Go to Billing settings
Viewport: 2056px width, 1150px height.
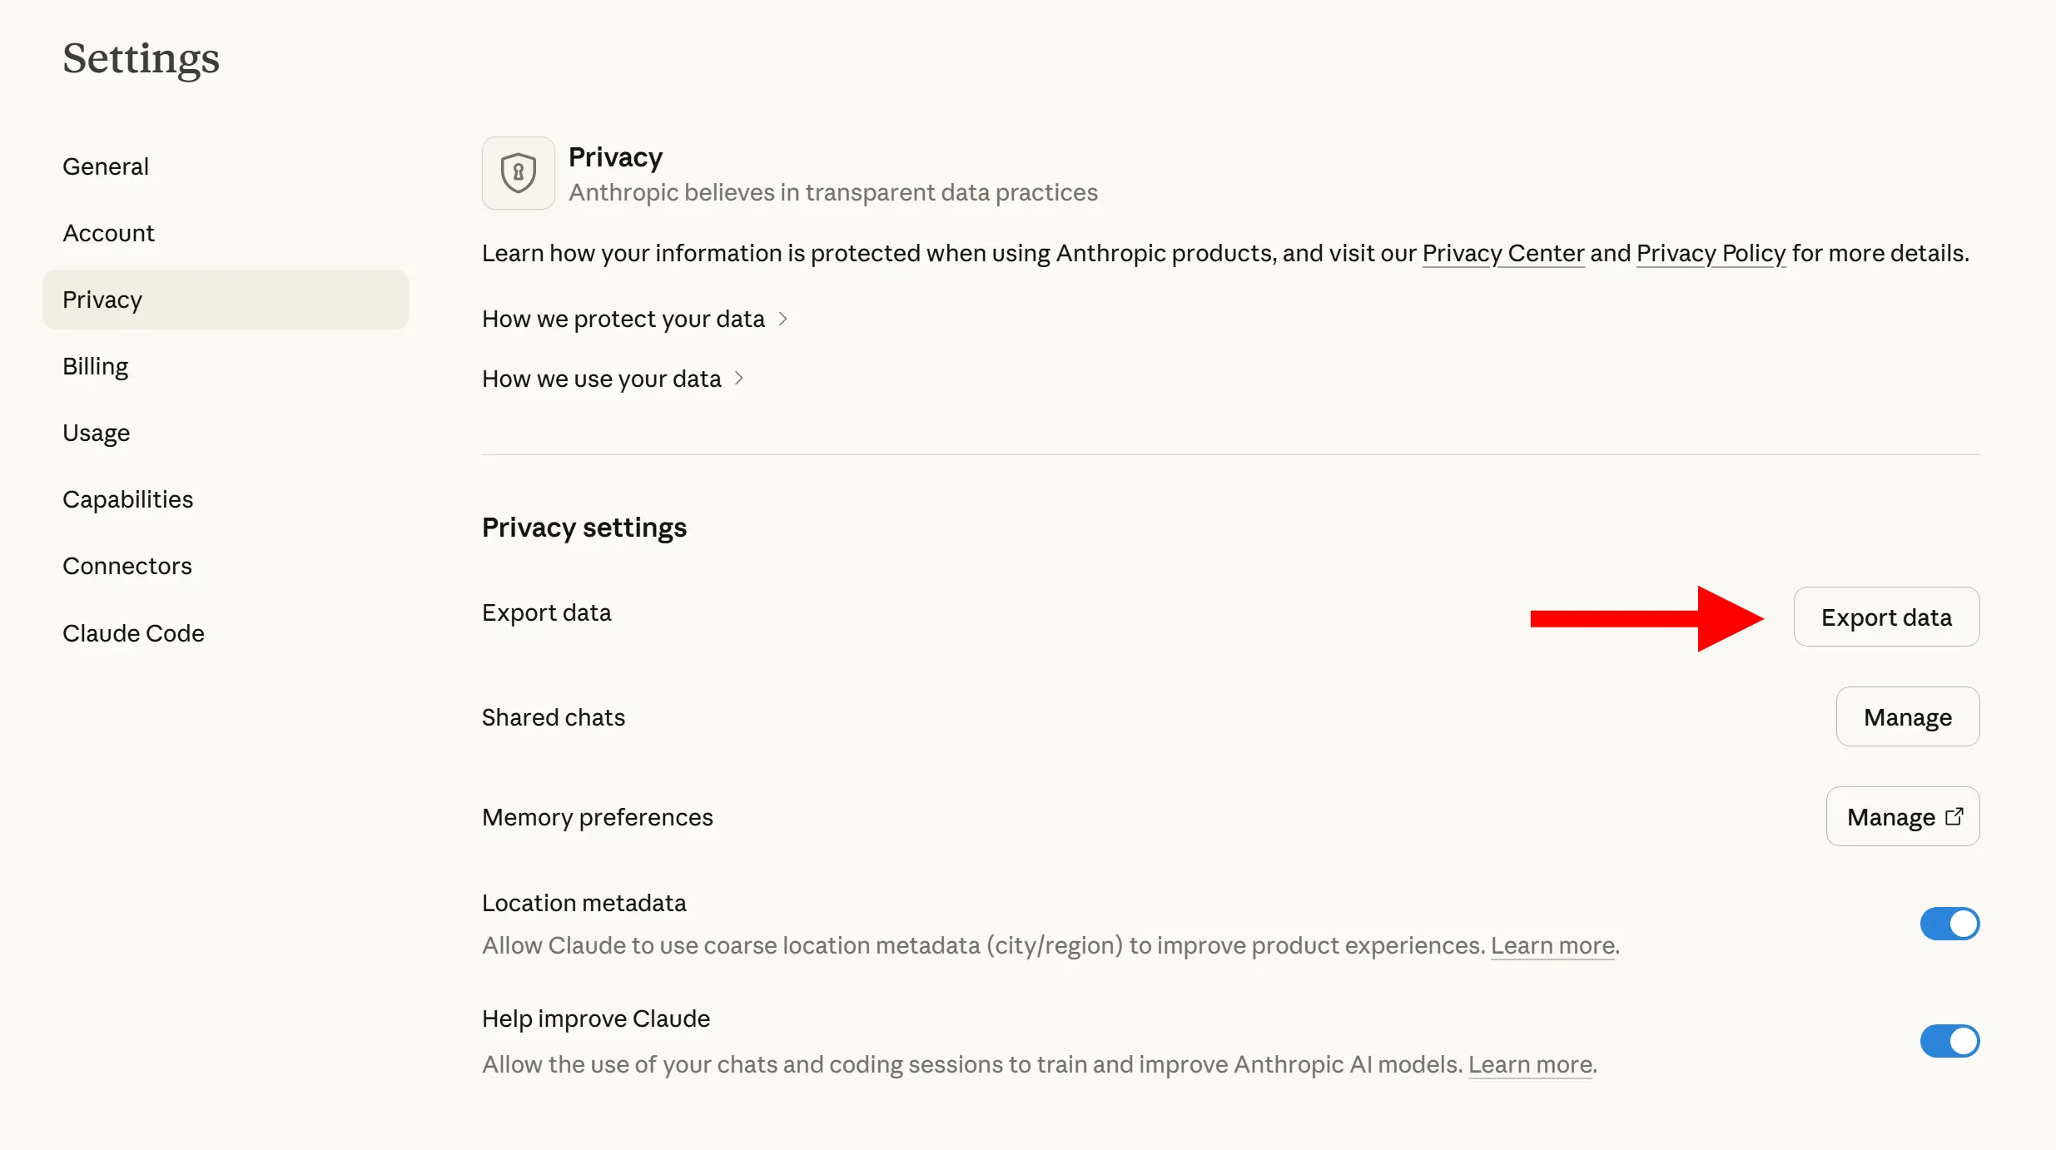coord(95,366)
